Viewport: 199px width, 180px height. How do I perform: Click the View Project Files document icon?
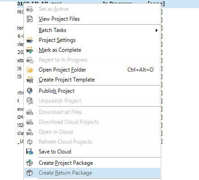[30, 19]
